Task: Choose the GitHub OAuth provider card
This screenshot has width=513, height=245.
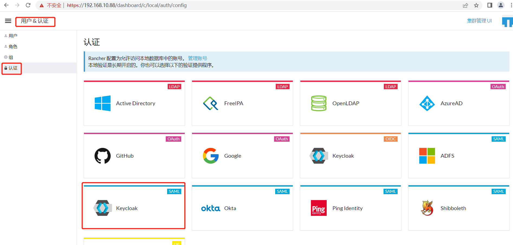Action: [x=134, y=155]
